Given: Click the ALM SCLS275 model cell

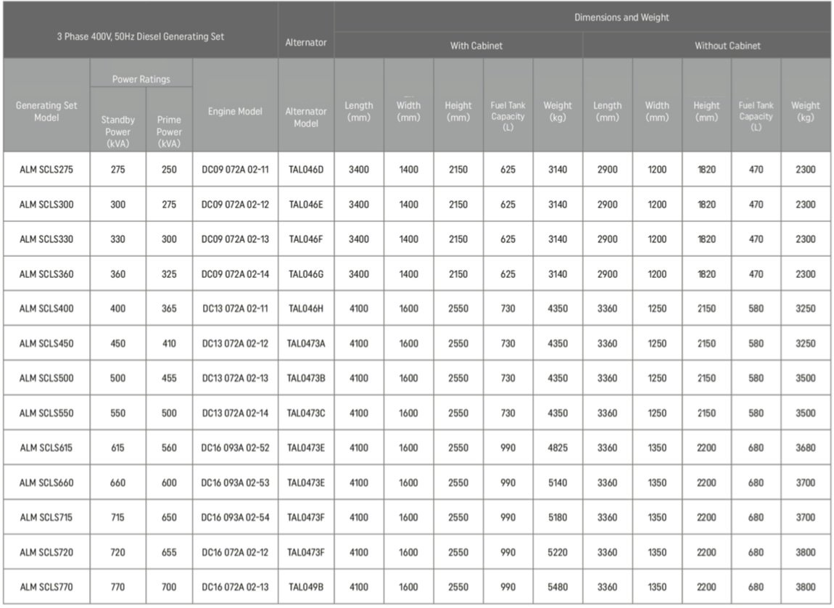Looking at the screenshot, I should pos(46,170).
